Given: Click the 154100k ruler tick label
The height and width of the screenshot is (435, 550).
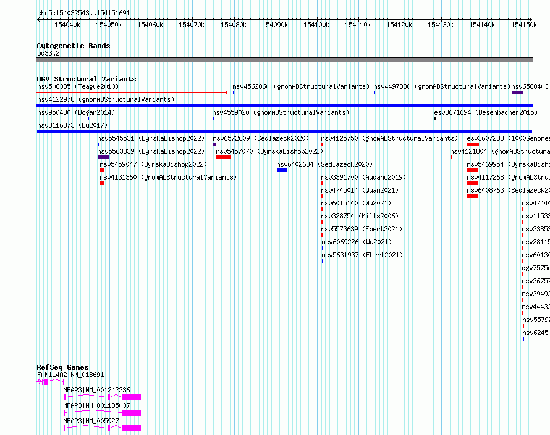Looking at the screenshot, I should coord(316,25).
